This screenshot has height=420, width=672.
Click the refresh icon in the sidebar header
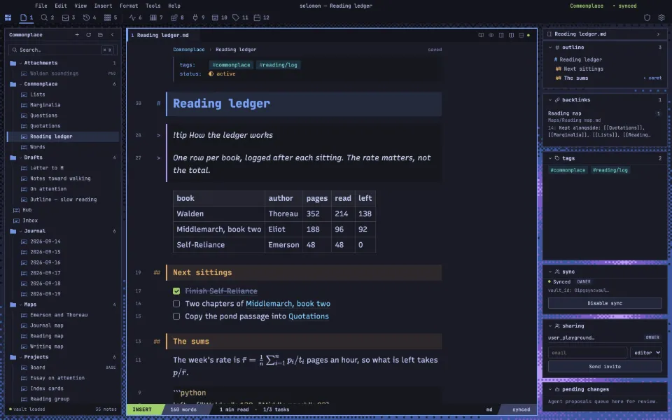click(x=89, y=35)
